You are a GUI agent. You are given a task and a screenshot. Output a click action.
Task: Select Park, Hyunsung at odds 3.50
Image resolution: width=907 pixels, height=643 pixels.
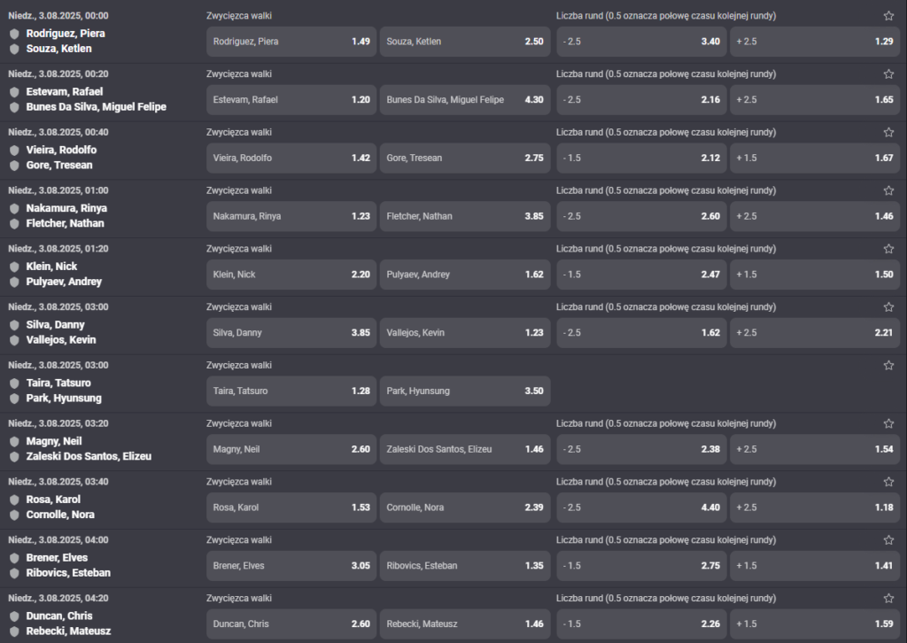click(465, 391)
